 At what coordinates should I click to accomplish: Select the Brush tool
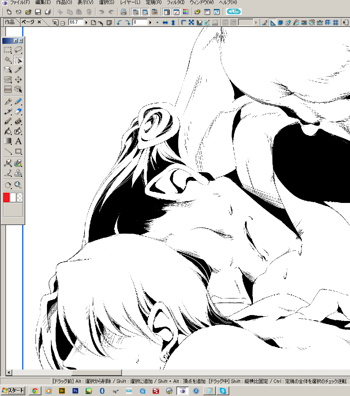click(x=8, y=122)
